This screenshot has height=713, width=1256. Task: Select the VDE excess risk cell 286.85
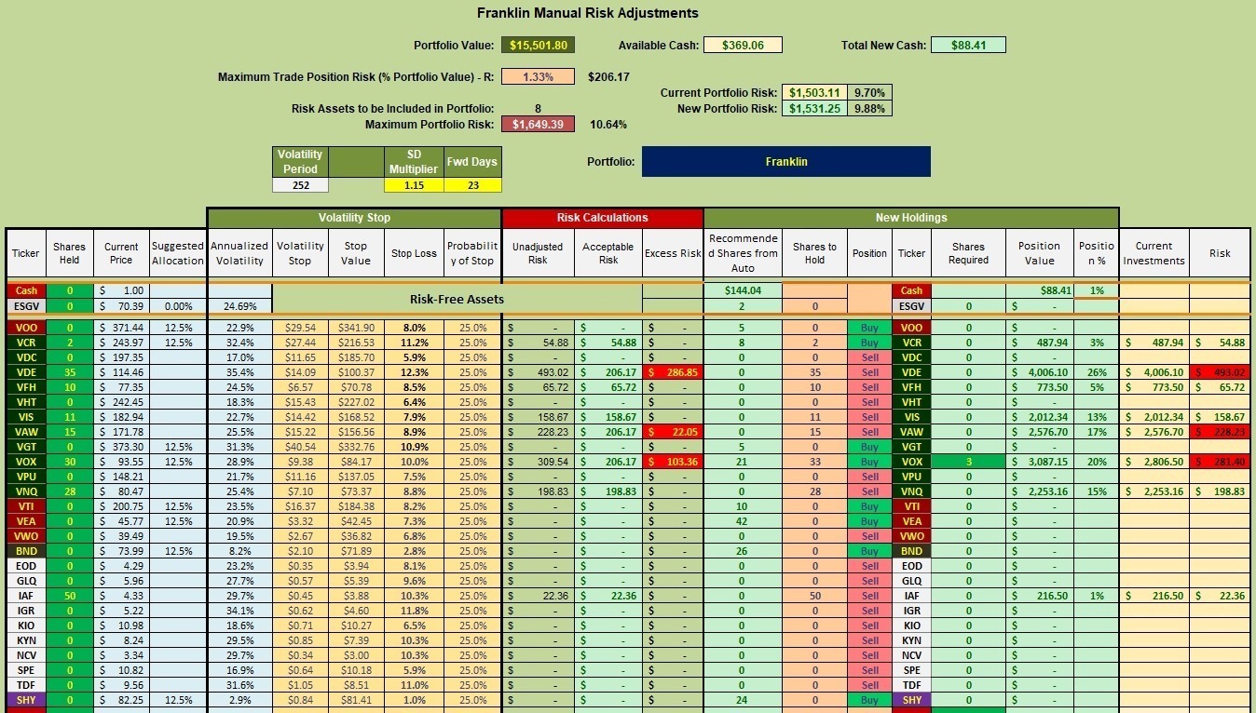[x=673, y=372]
